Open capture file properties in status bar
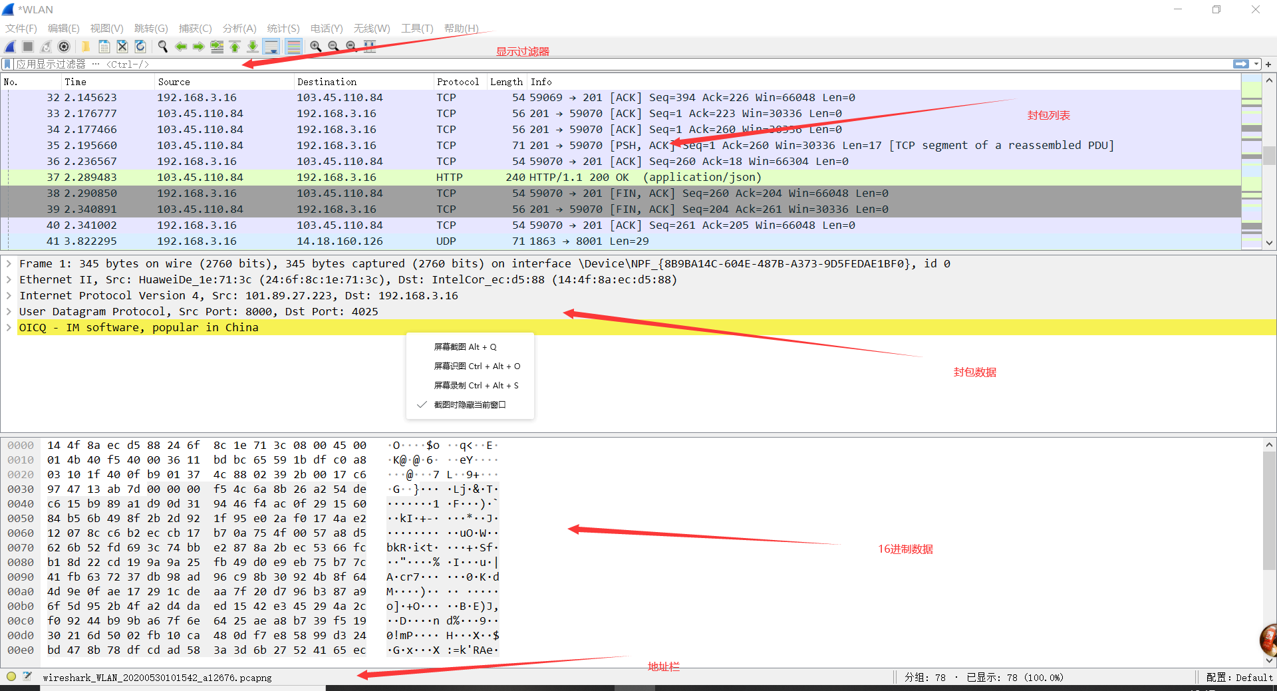Image resolution: width=1277 pixels, height=691 pixels. pos(27,677)
